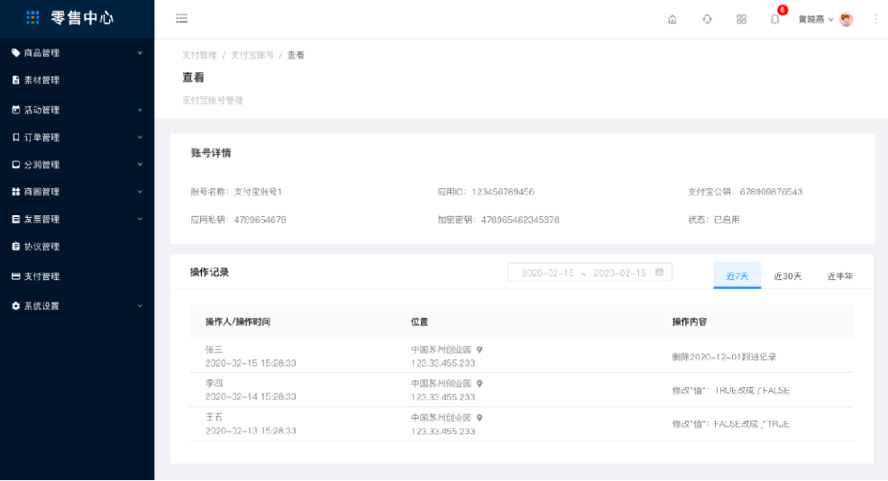Click the end date in date range field
The height and width of the screenshot is (481, 888).
click(619, 273)
